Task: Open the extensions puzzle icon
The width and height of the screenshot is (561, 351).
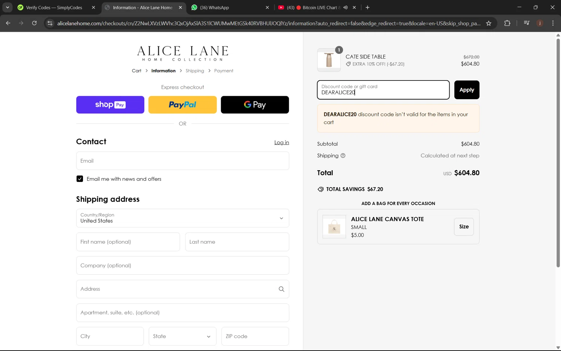Action: (x=507, y=23)
